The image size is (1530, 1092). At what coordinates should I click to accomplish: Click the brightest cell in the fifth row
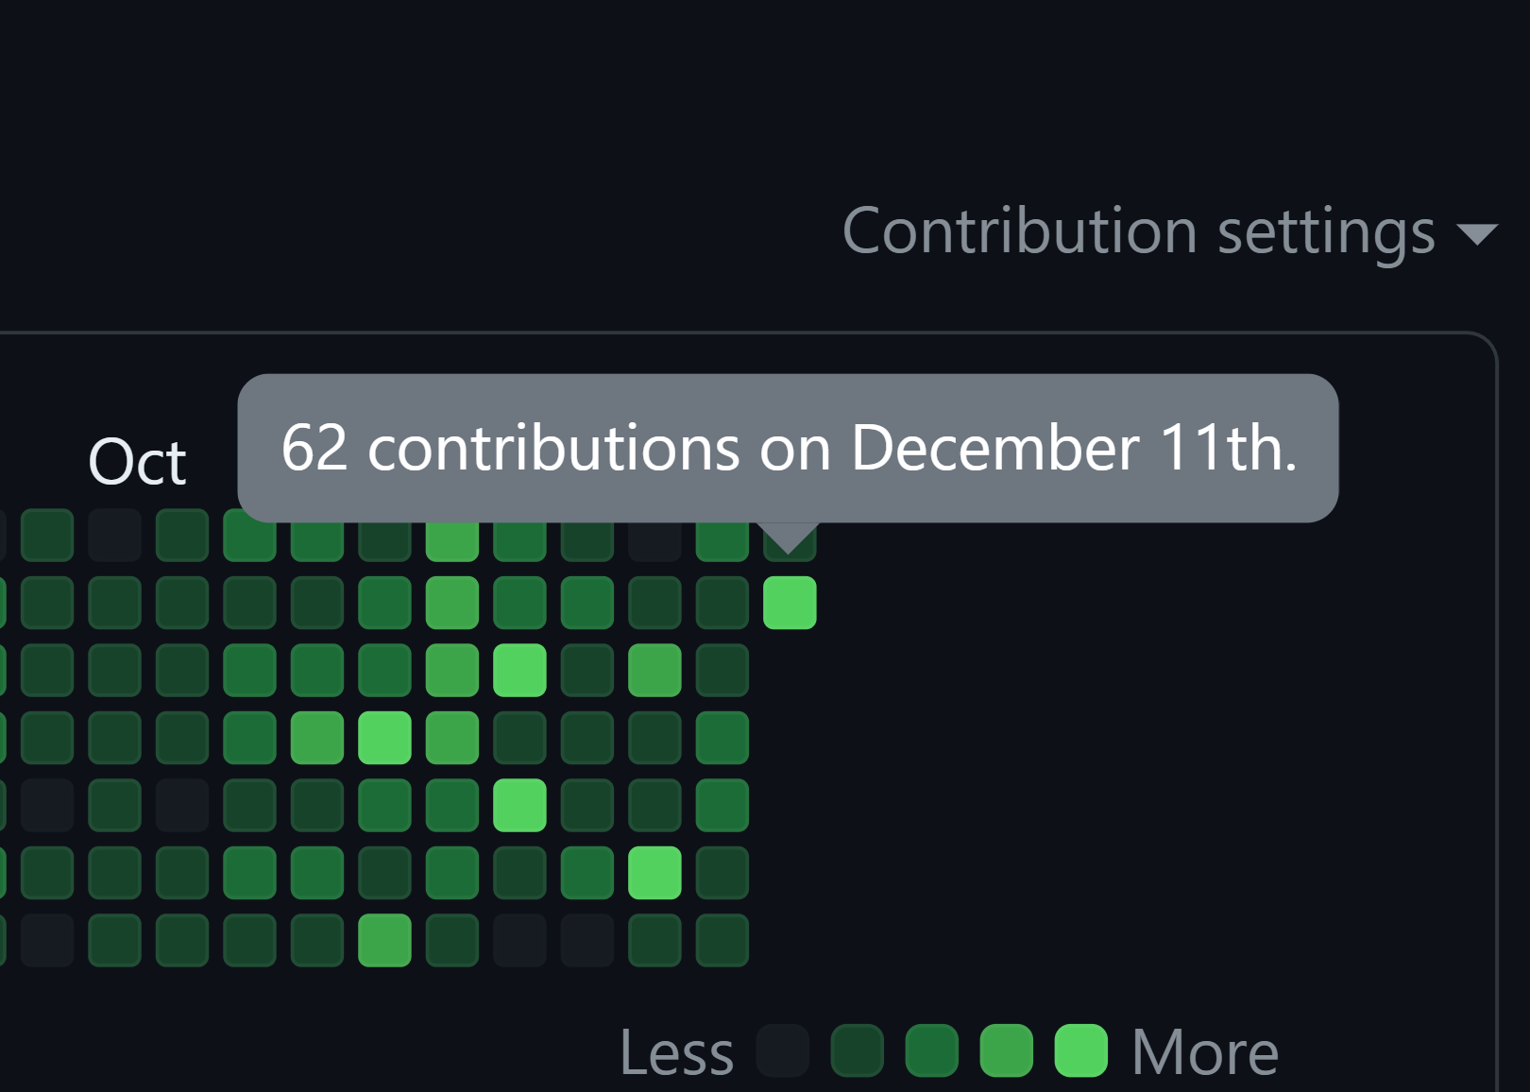point(519,805)
